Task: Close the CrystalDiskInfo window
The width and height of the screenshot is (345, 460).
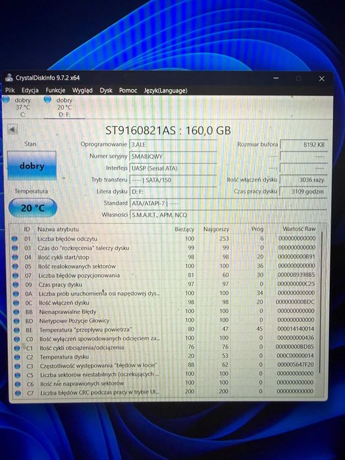Action: click(321, 78)
